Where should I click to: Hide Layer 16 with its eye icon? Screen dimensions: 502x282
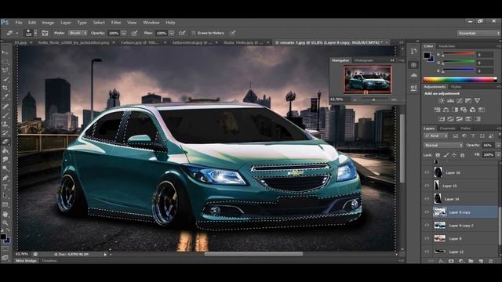(427, 172)
